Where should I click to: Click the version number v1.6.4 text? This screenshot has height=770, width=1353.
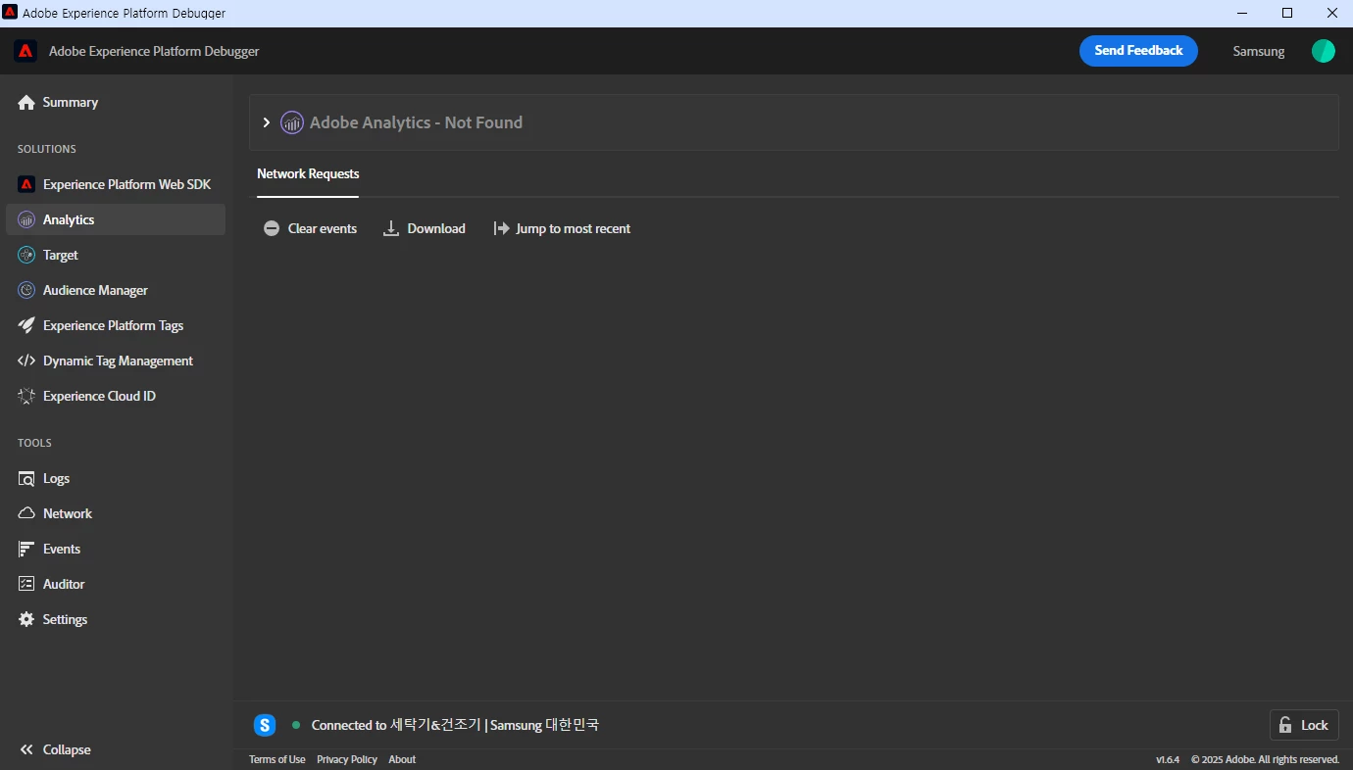pos(1168,759)
